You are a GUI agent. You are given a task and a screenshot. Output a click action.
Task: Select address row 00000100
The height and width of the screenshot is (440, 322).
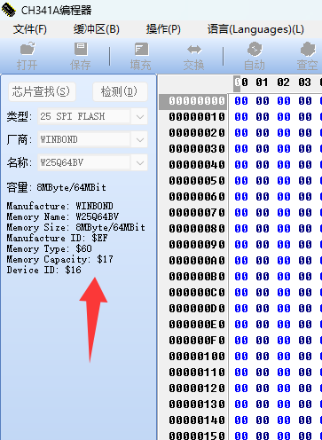[x=197, y=357]
